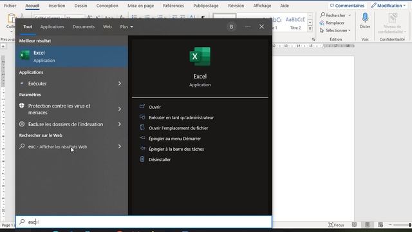
Task: Select the Tout search filter tab
Action: (x=28, y=27)
